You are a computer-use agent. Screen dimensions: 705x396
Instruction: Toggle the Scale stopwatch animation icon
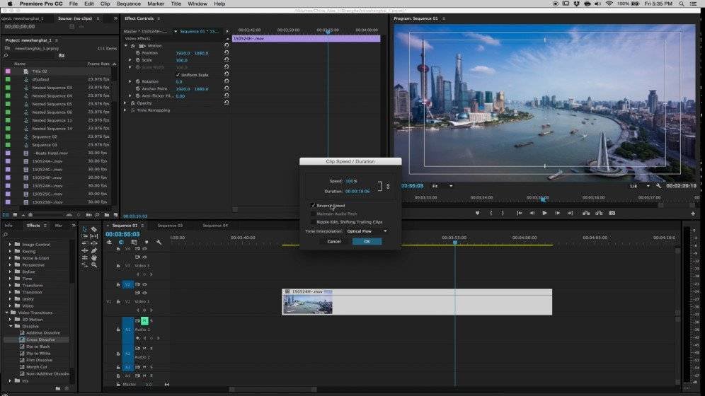[x=137, y=60]
